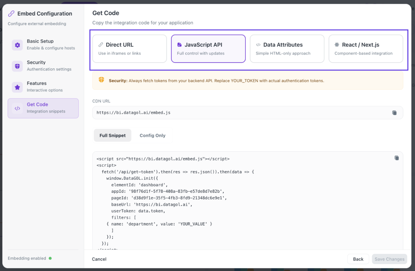The height and width of the screenshot is (271, 415).
Task: Click the CDN URL label
Action: (101, 101)
